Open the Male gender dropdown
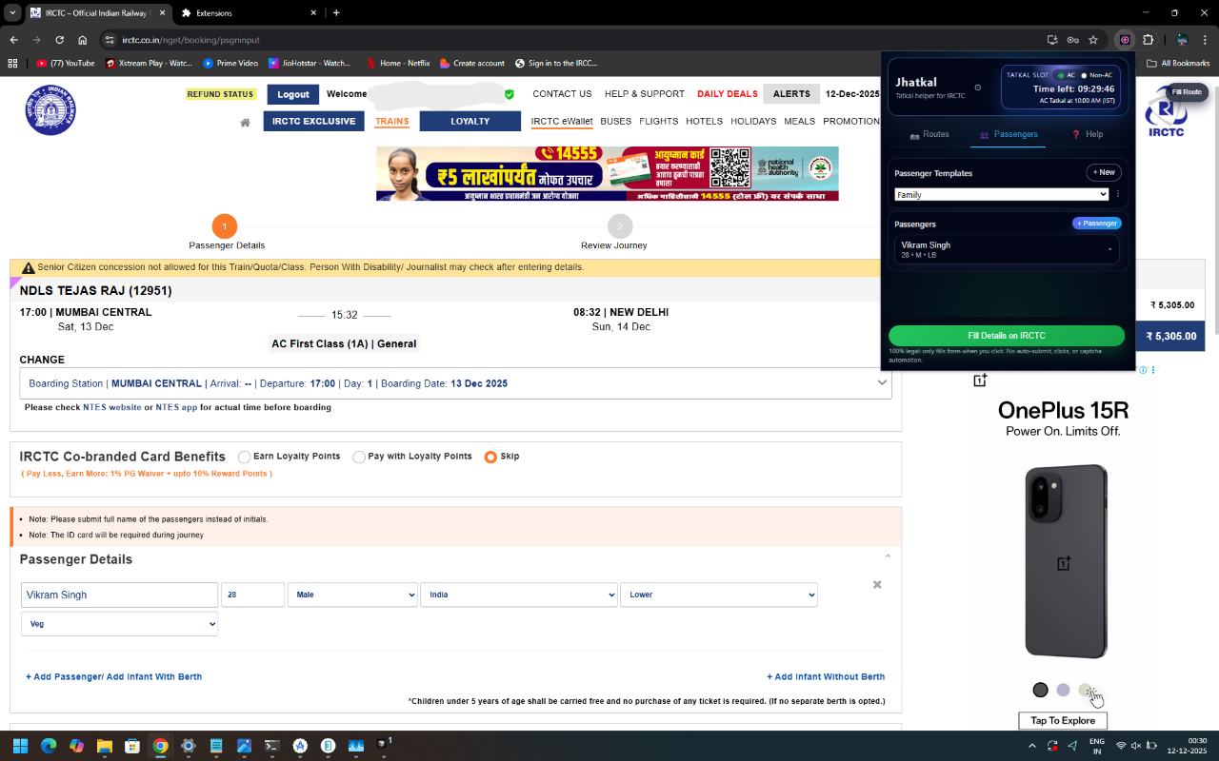Viewport: 1219px width, 761px height. [x=352, y=595]
